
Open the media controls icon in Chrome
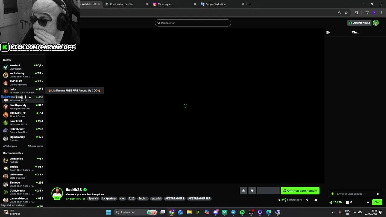coord(367,13)
